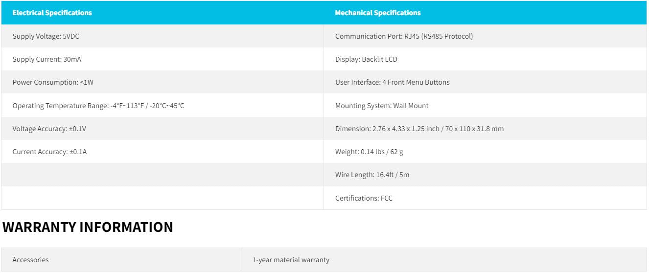Click the Voltage Accuracy: ±0.1V row
Screen dimensions: 649x273
[162, 129]
